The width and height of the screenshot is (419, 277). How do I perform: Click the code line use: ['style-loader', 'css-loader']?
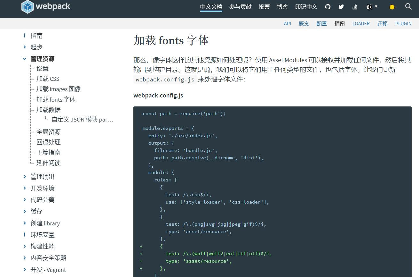217,202
